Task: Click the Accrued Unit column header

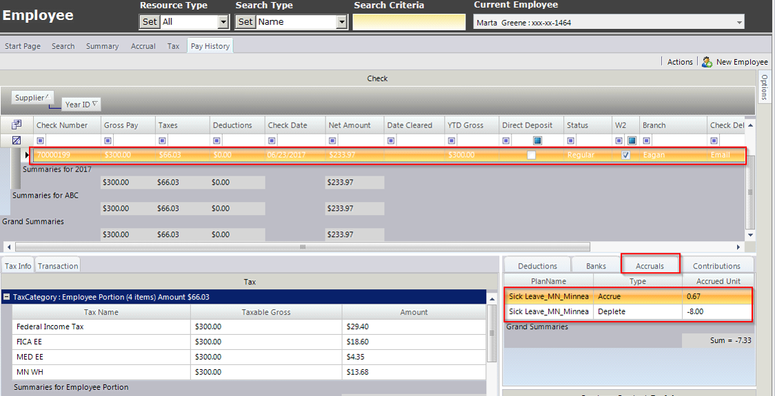Action: 718,281
